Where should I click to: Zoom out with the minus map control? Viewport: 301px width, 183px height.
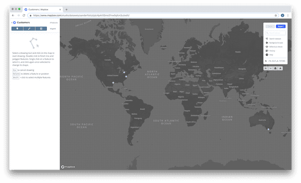[x=270, y=68]
